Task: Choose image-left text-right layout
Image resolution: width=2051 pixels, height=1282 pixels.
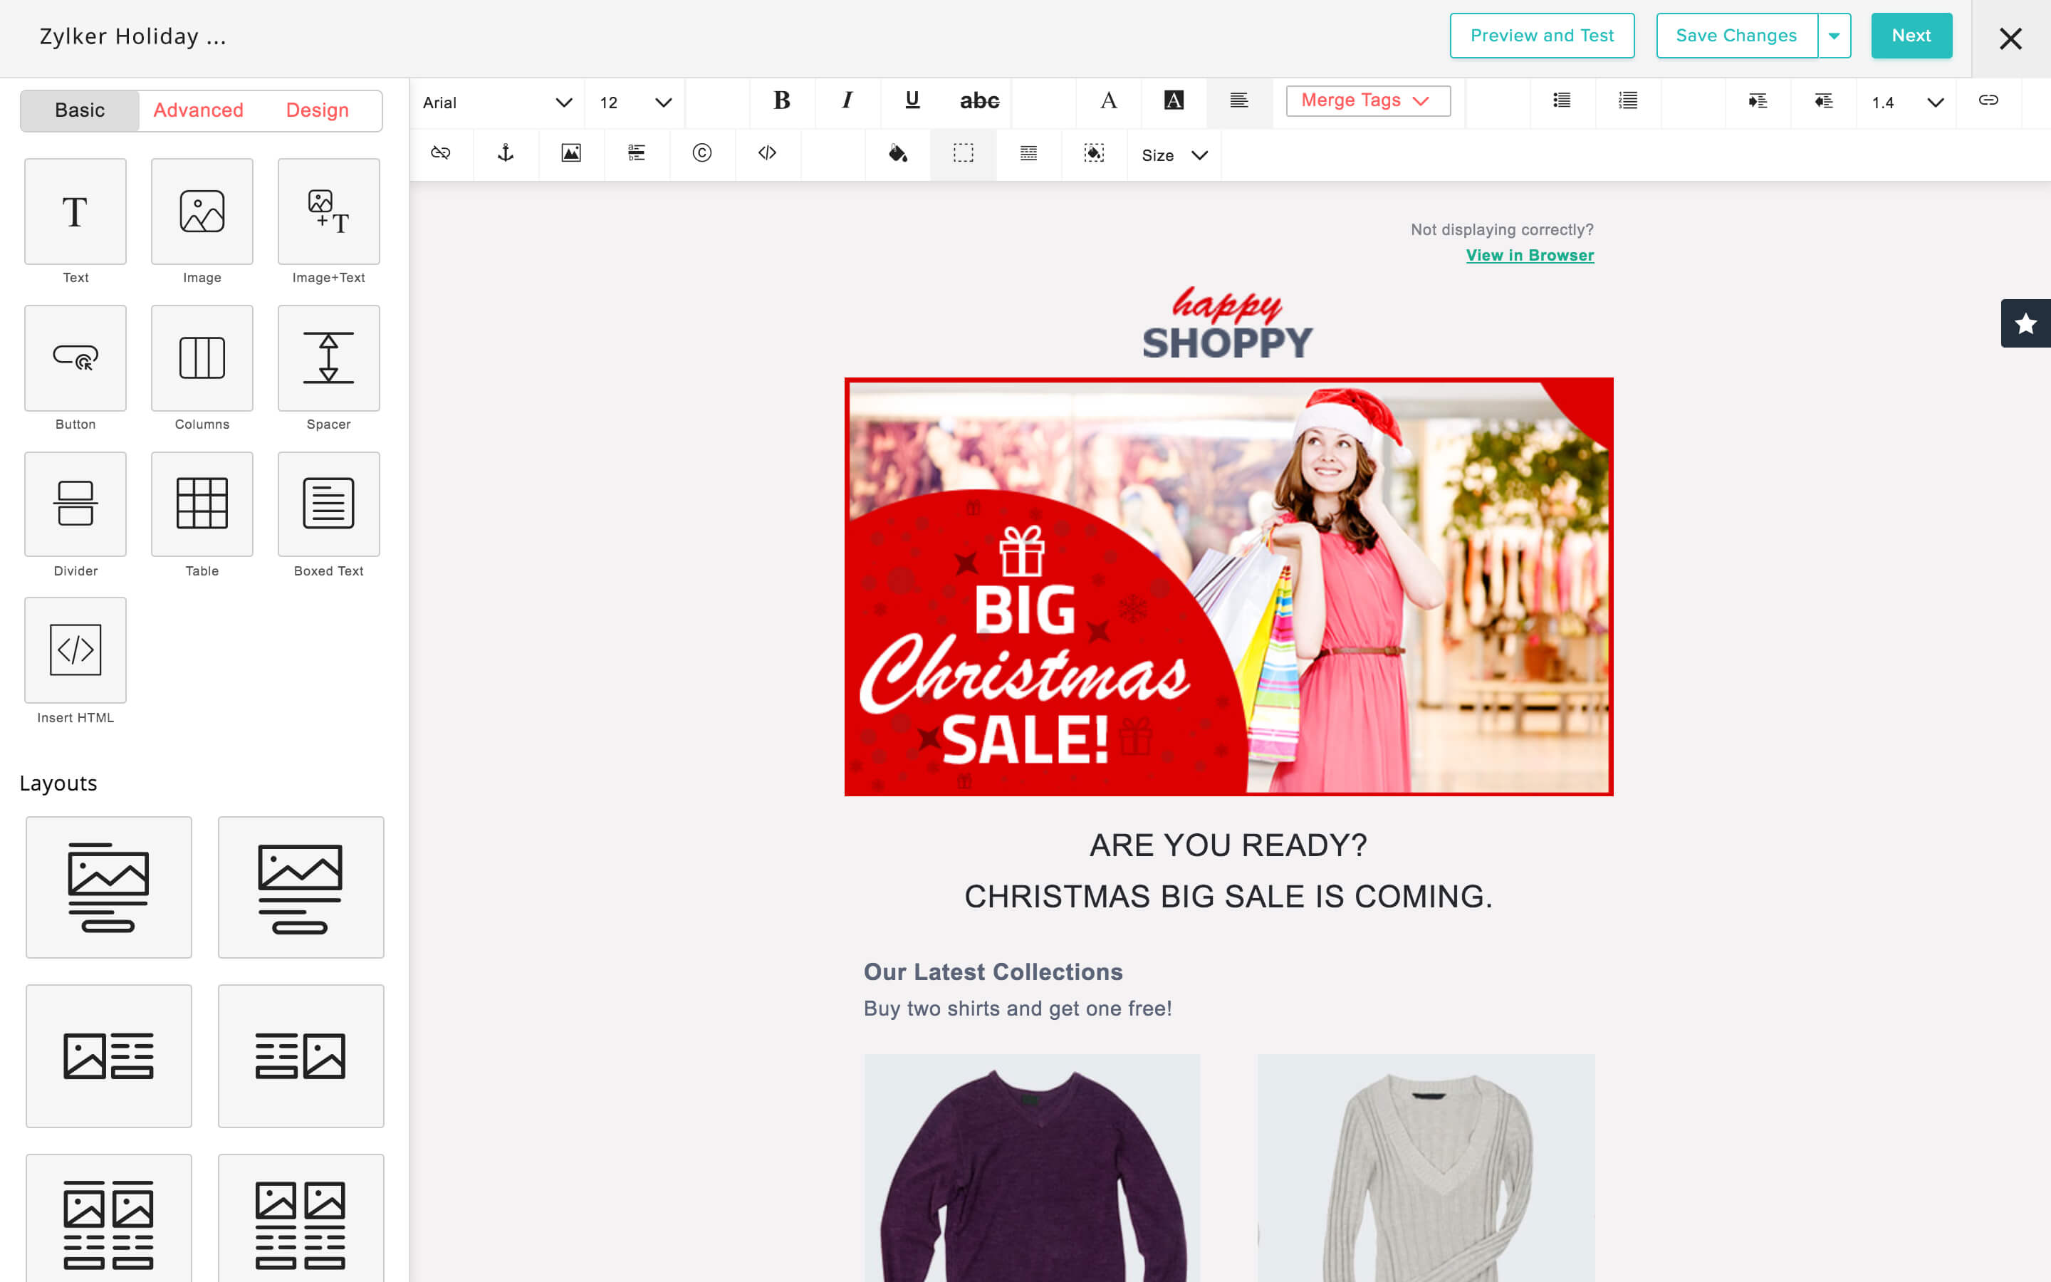Action: pyautogui.click(x=108, y=1056)
